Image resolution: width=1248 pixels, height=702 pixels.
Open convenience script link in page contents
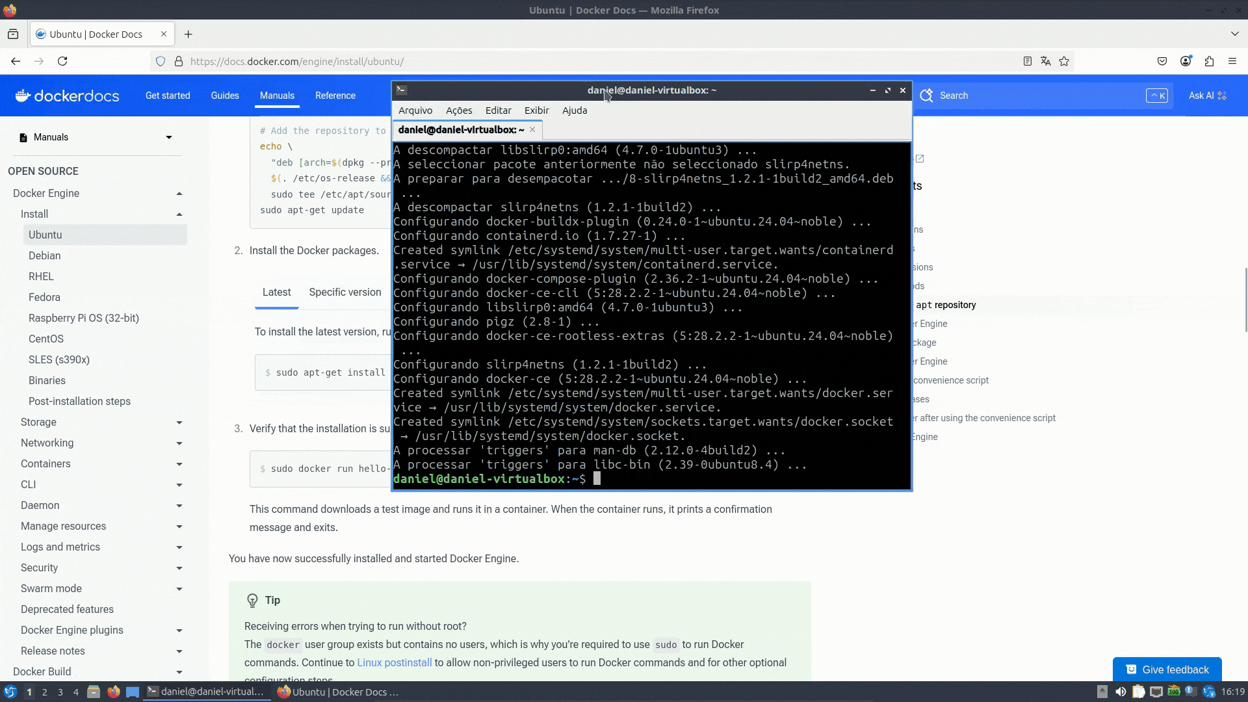tap(951, 380)
